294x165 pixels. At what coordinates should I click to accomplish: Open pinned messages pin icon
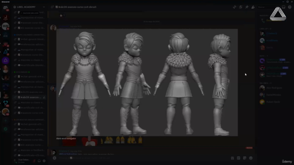click(247, 7)
